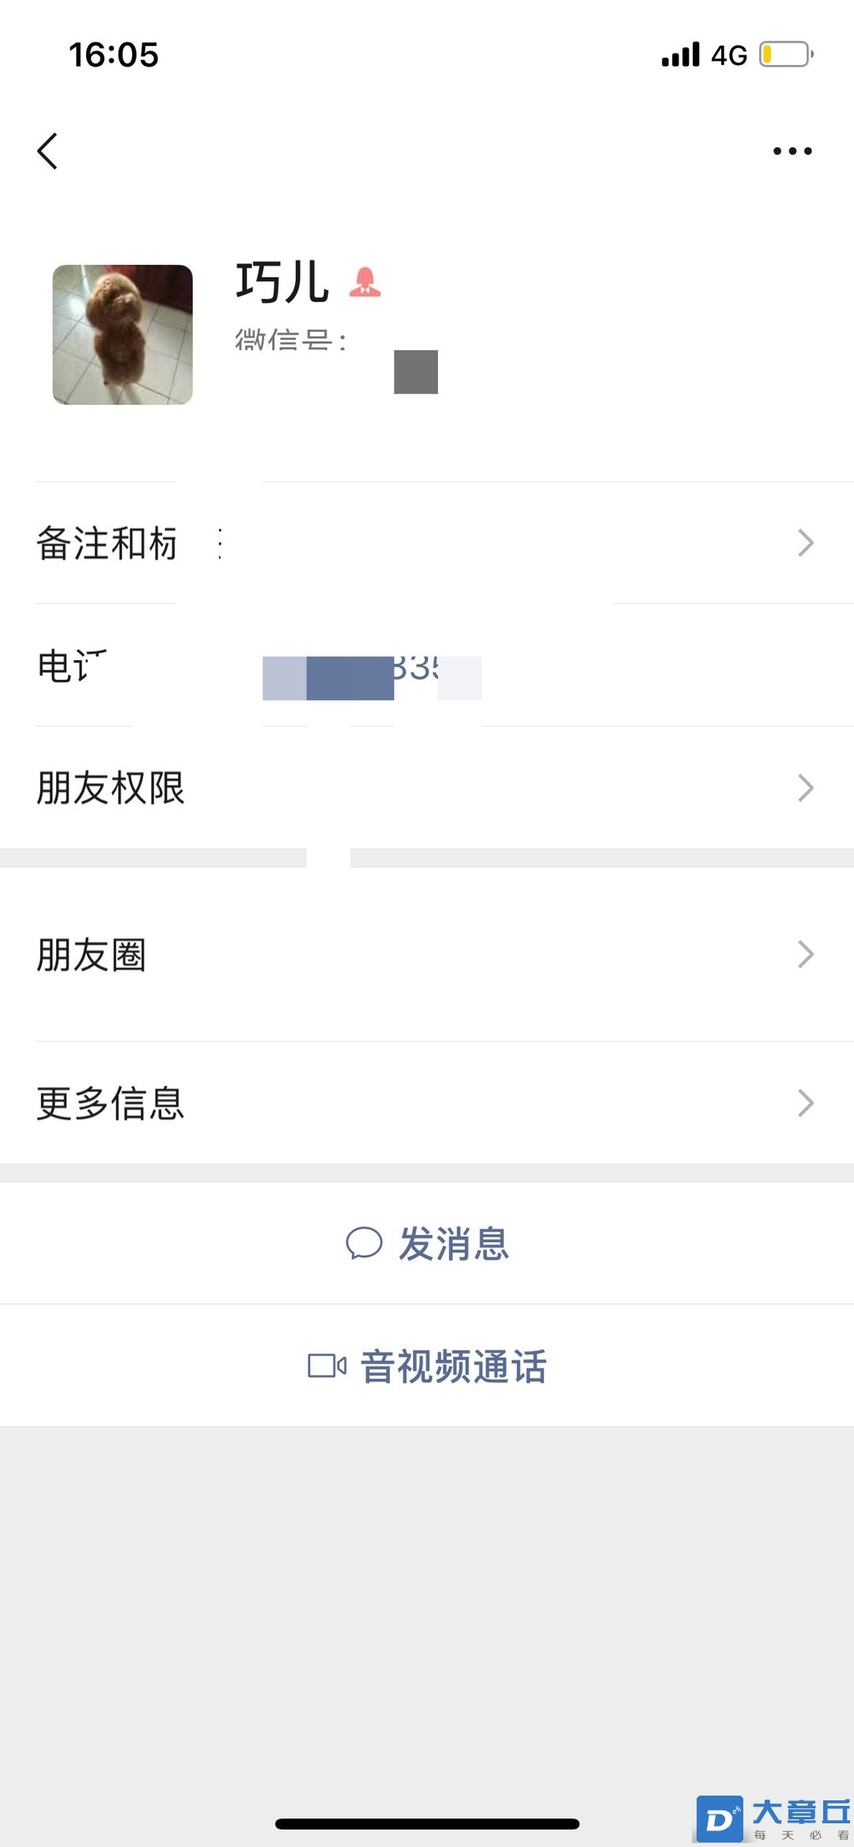Tap the video camera icon beside 音视频通话
This screenshot has width=854, height=1847.
pos(327,1365)
